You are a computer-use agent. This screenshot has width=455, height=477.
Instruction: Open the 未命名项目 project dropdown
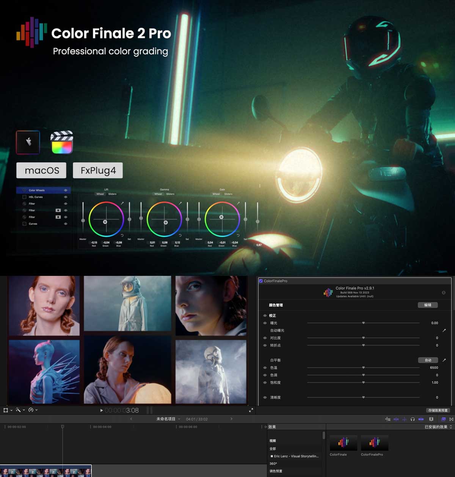pos(168,419)
